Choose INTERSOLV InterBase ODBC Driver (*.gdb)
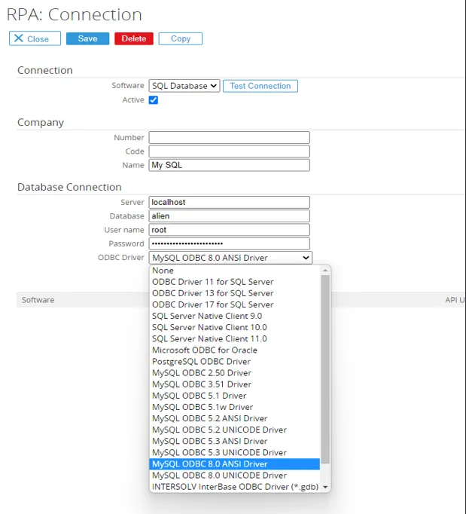The height and width of the screenshot is (514, 466). 234,487
